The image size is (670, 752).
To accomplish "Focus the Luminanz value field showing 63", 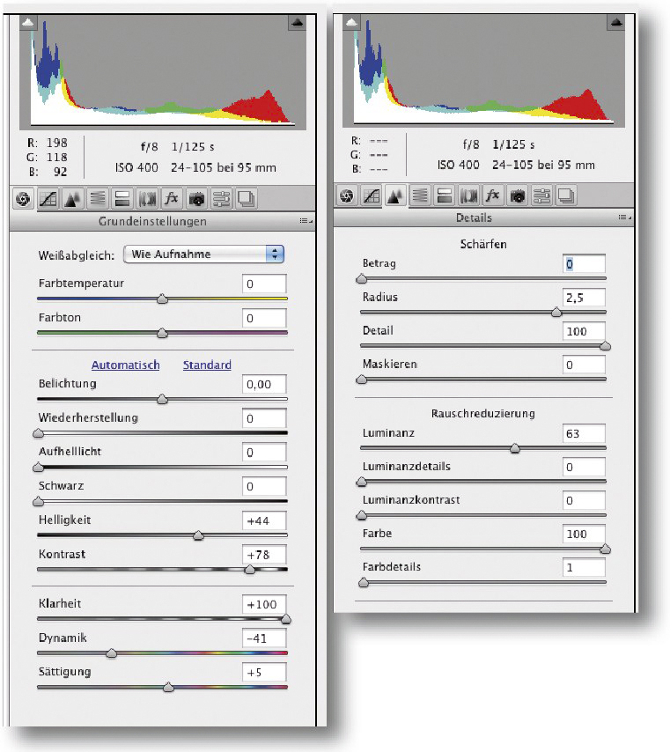I will tap(584, 433).
